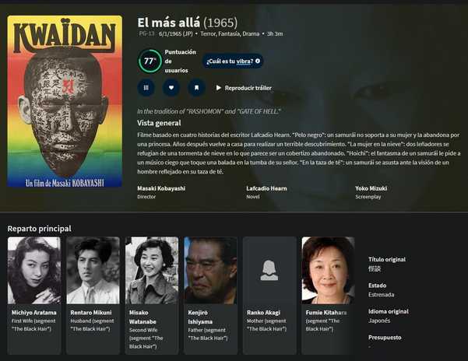The width and height of the screenshot is (468, 361).
Task: Open the 77% user score circle
Action: 150,61
